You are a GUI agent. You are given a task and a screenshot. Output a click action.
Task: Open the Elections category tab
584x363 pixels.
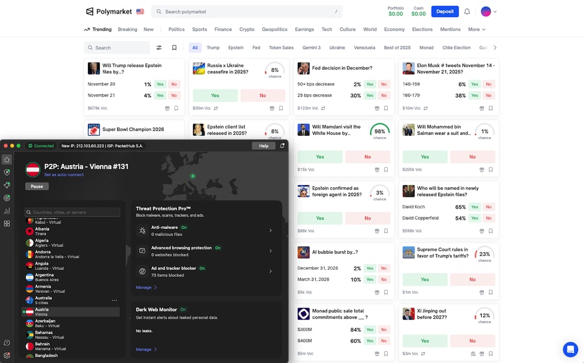(x=422, y=30)
